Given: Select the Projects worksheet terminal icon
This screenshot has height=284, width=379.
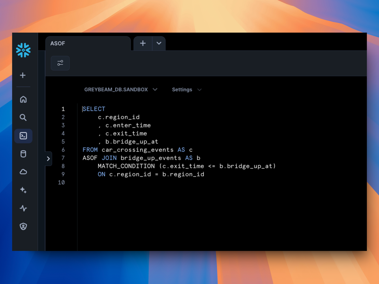Looking at the screenshot, I should pos(23,136).
